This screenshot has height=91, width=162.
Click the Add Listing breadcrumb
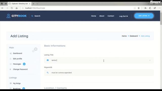[x=145, y=36]
